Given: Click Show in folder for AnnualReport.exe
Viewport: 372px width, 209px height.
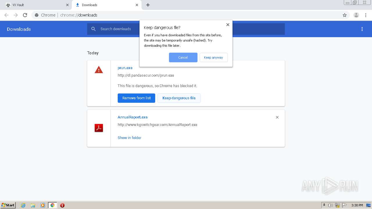Looking at the screenshot, I should tap(129, 138).
